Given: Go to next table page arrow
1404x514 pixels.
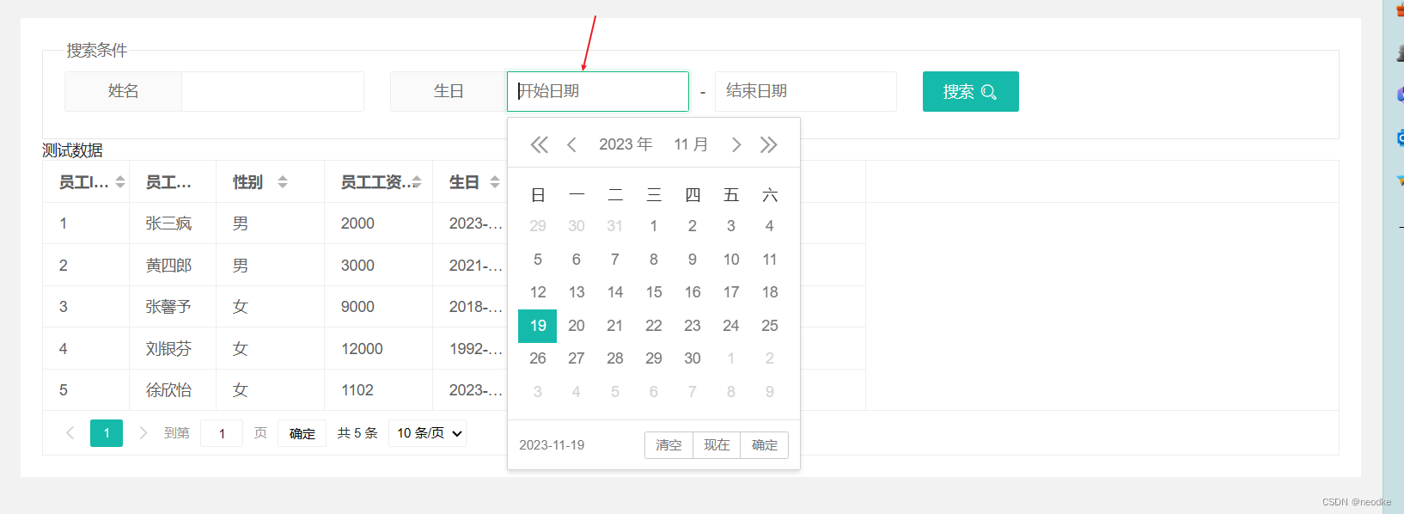Looking at the screenshot, I should (143, 433).
